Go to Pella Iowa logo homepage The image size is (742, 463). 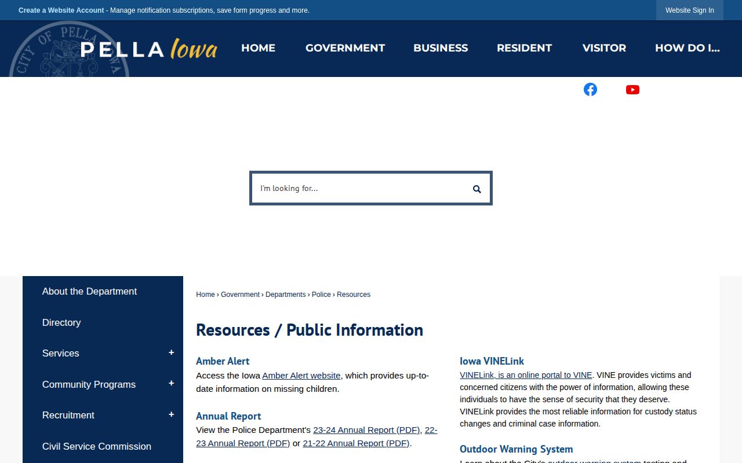coord(149,49)
